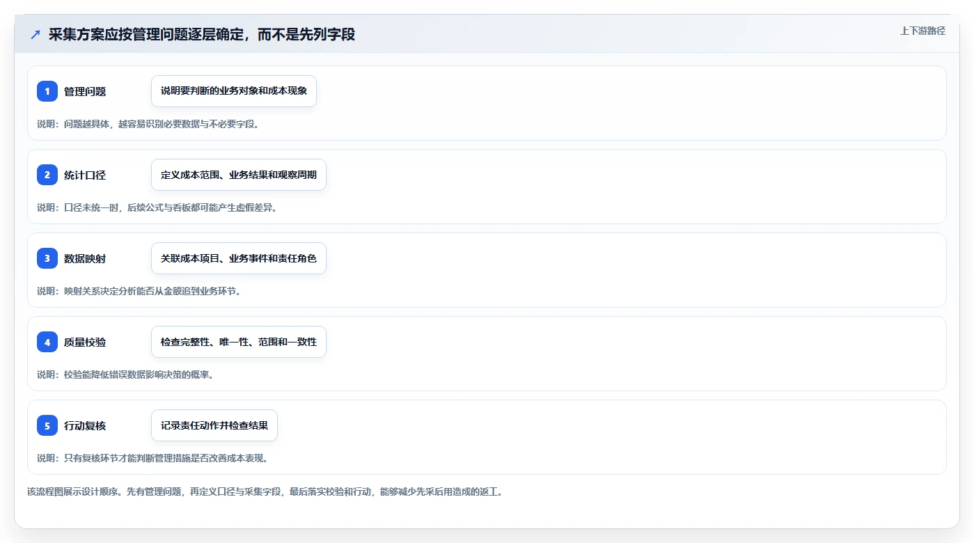Click the 管理问题 step label

85,91
